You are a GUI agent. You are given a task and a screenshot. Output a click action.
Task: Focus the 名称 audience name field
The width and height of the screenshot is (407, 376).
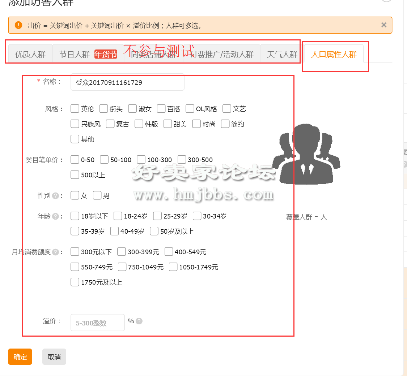point(127,82)
